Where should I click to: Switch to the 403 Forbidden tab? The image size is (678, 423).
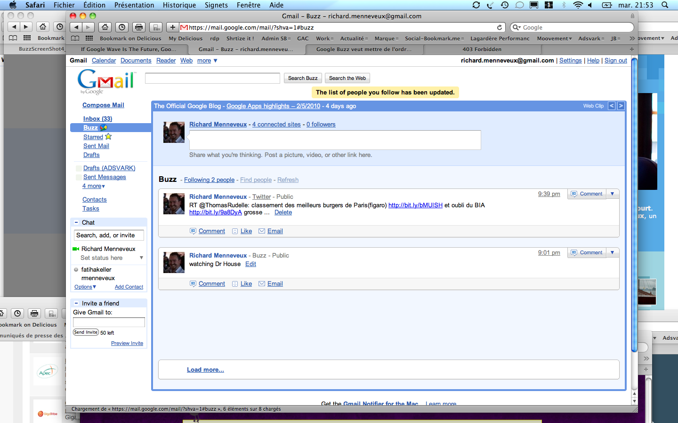point(482,49)
